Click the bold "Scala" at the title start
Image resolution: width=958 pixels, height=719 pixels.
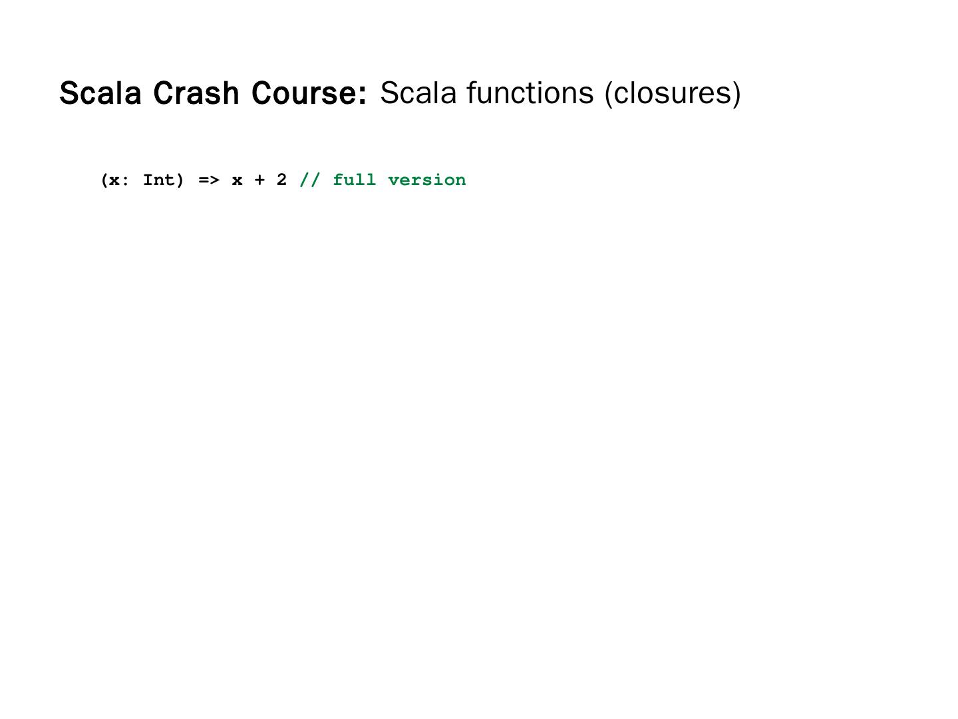click(x=100, y=93)
